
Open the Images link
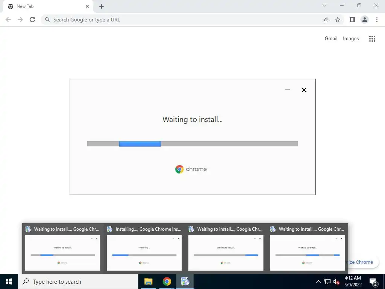click(x=351, y=39)
